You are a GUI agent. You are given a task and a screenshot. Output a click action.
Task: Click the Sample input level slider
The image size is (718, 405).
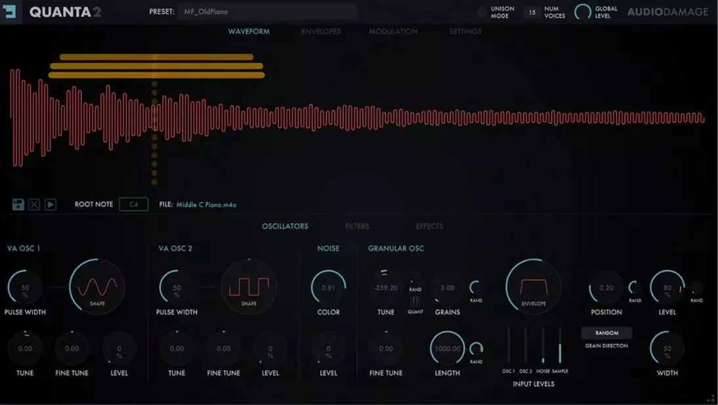560,346
